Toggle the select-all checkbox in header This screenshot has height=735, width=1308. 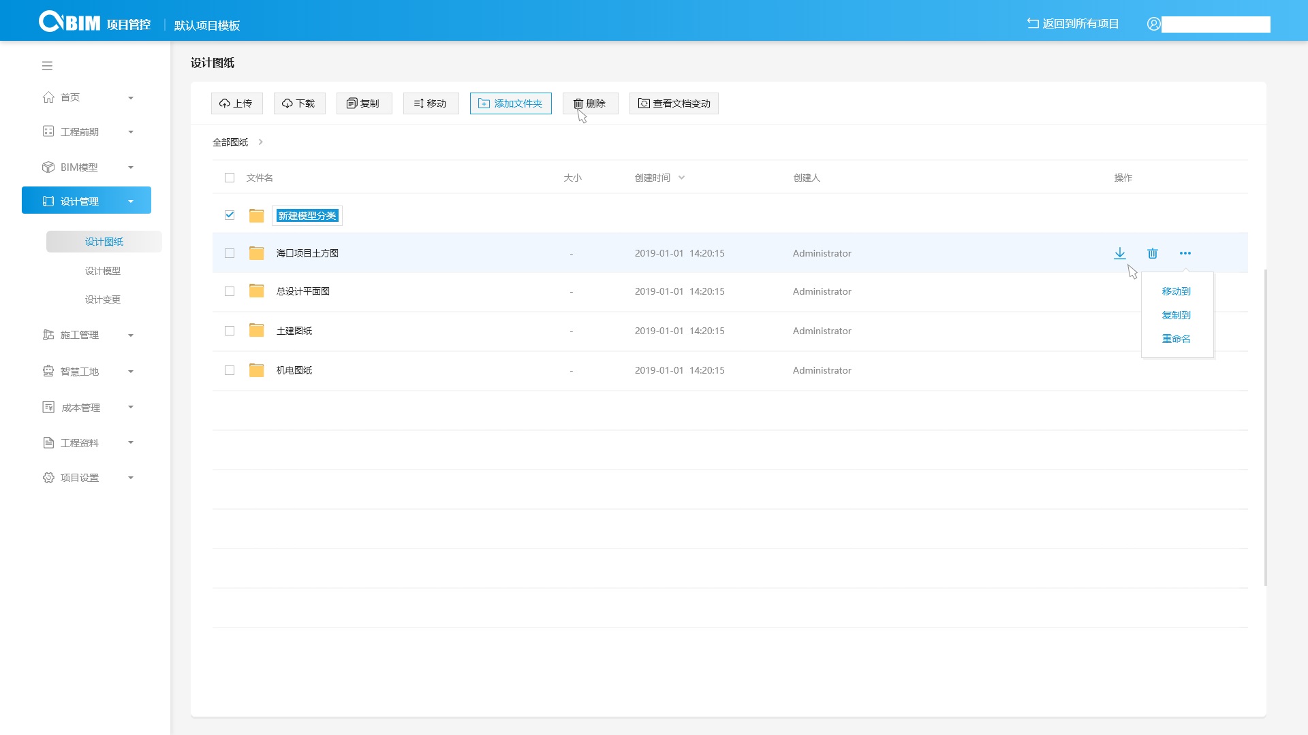point(230,178)
